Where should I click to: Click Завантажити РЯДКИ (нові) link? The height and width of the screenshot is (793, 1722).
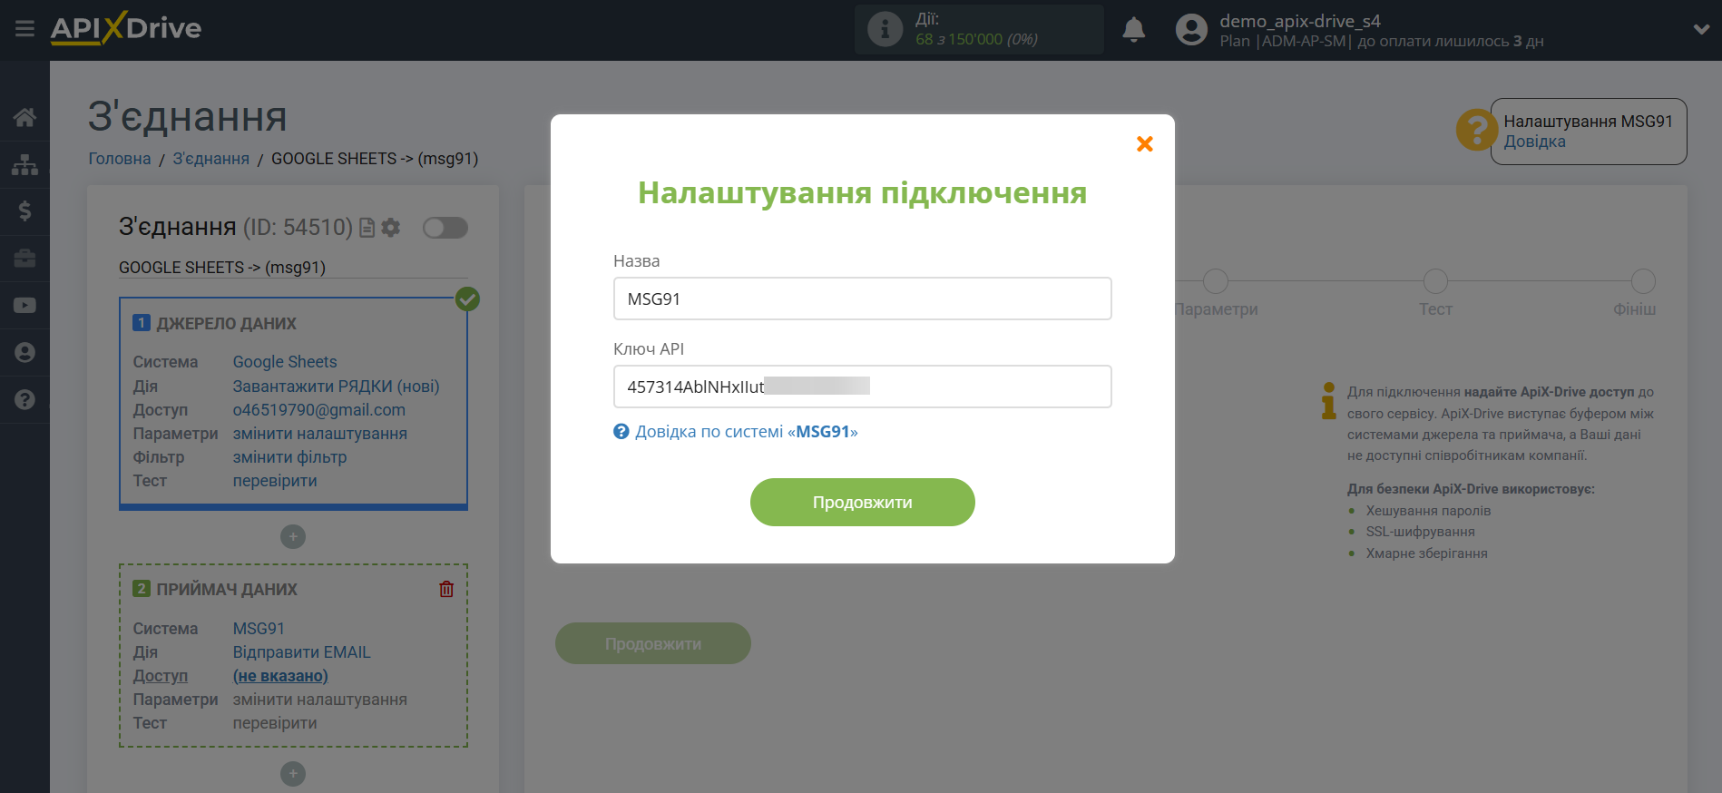336,387
